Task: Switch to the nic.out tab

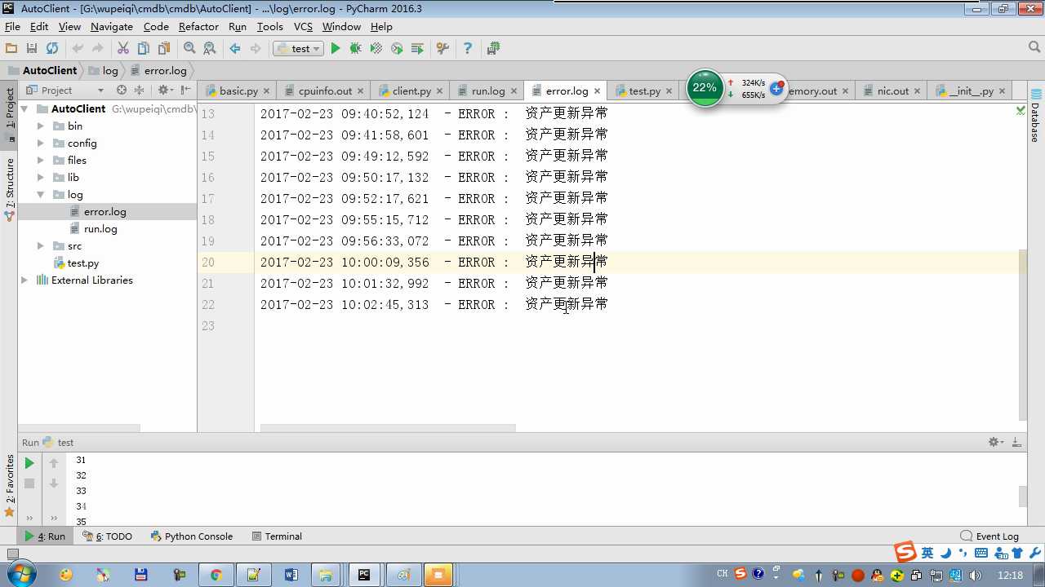Action: 893,90
